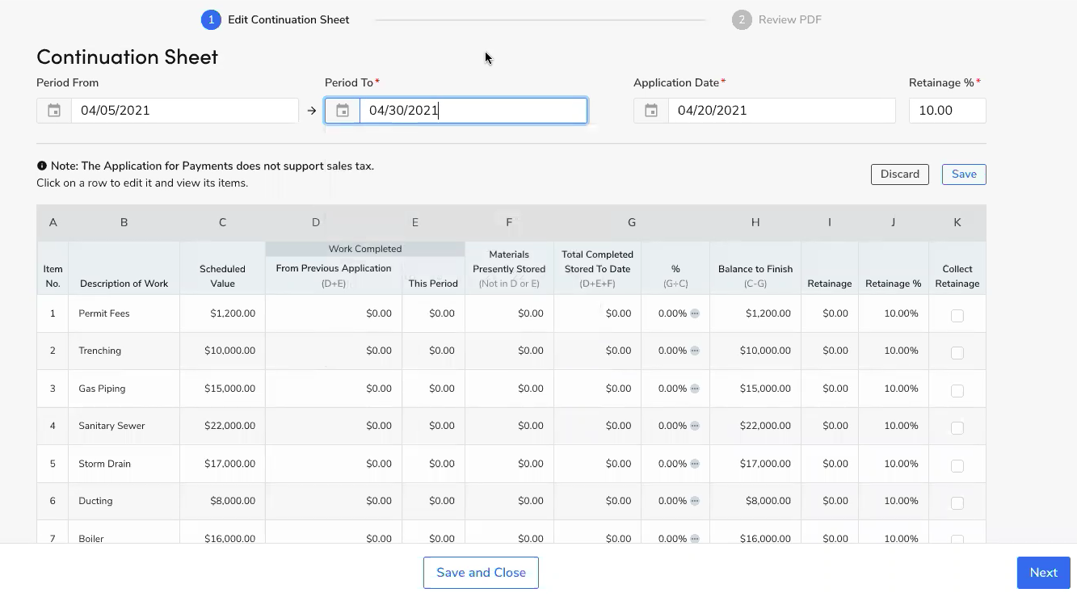This screenshot has height=597, width=1077.
Task: Enable Collect Retainage for Permit Fees
Action: pos(957,316)
